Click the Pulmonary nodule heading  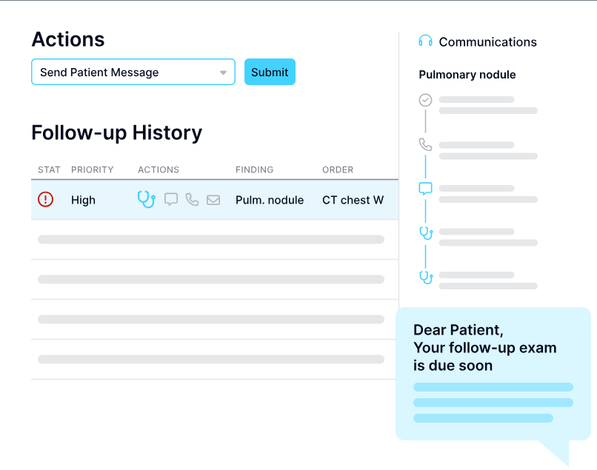467,75
